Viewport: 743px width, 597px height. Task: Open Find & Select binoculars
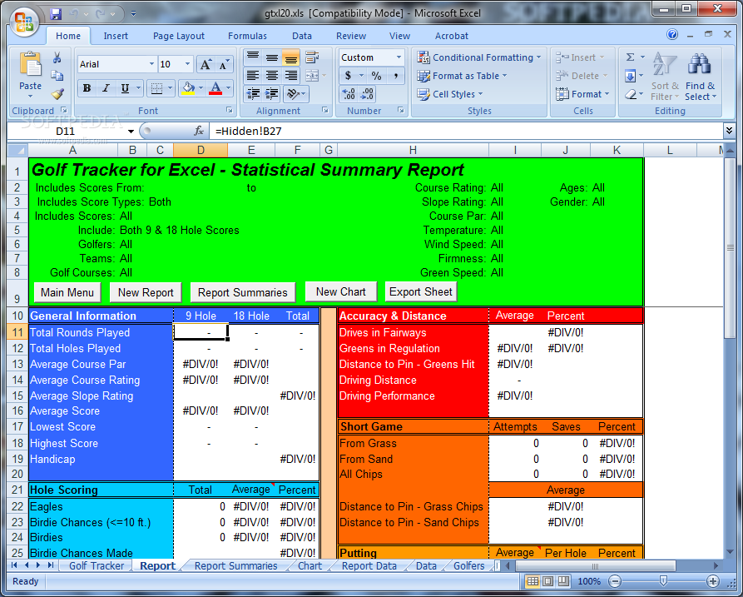pyautogui.click(x=701, y=76)
